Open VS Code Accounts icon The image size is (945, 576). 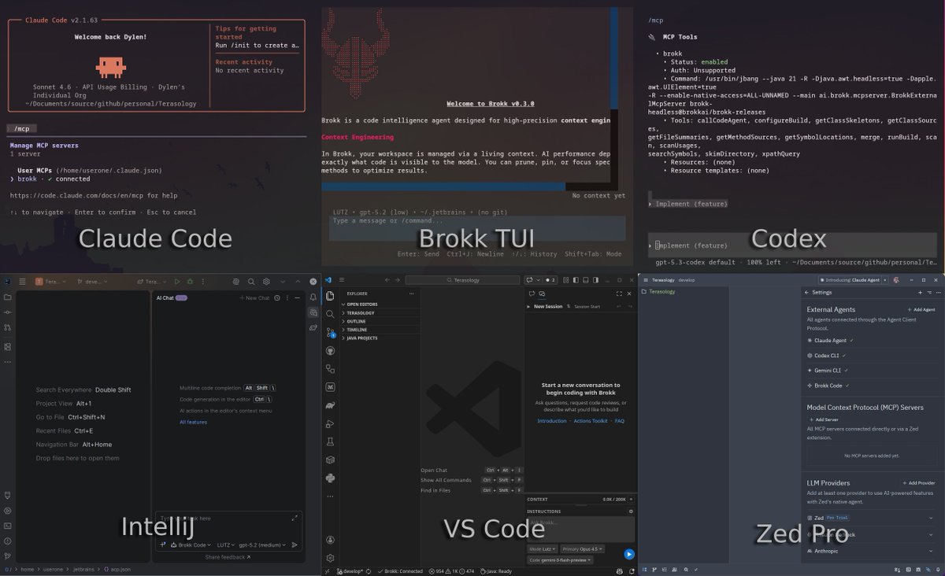pyautogui.click(x=330, y=540)
